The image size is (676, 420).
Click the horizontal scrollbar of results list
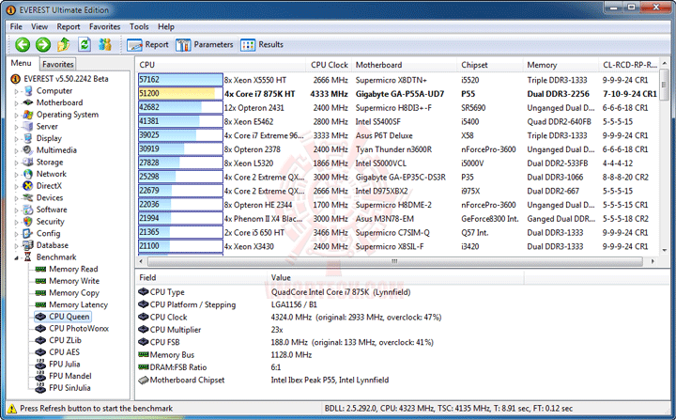(x=394, y=261)
